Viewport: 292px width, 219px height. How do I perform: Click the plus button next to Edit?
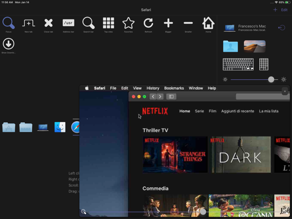tap(275, 10)
